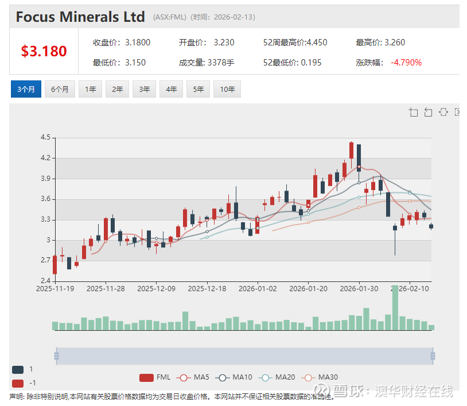Click the 3.6 y-axis price label
This screenshot has width=467, height=406.
point(45,199)
